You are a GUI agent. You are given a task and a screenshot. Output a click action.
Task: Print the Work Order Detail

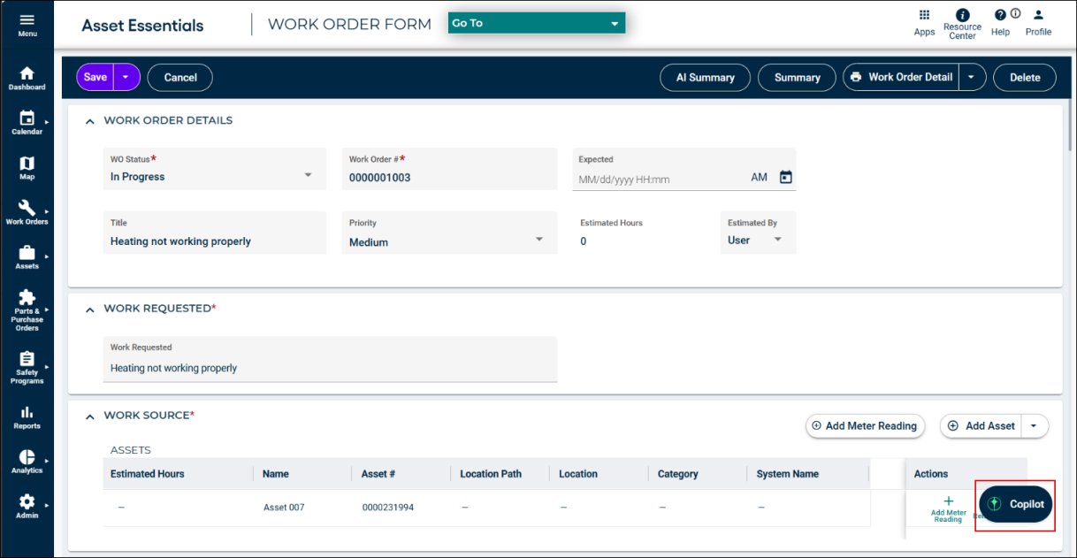[x=901, y=78]
